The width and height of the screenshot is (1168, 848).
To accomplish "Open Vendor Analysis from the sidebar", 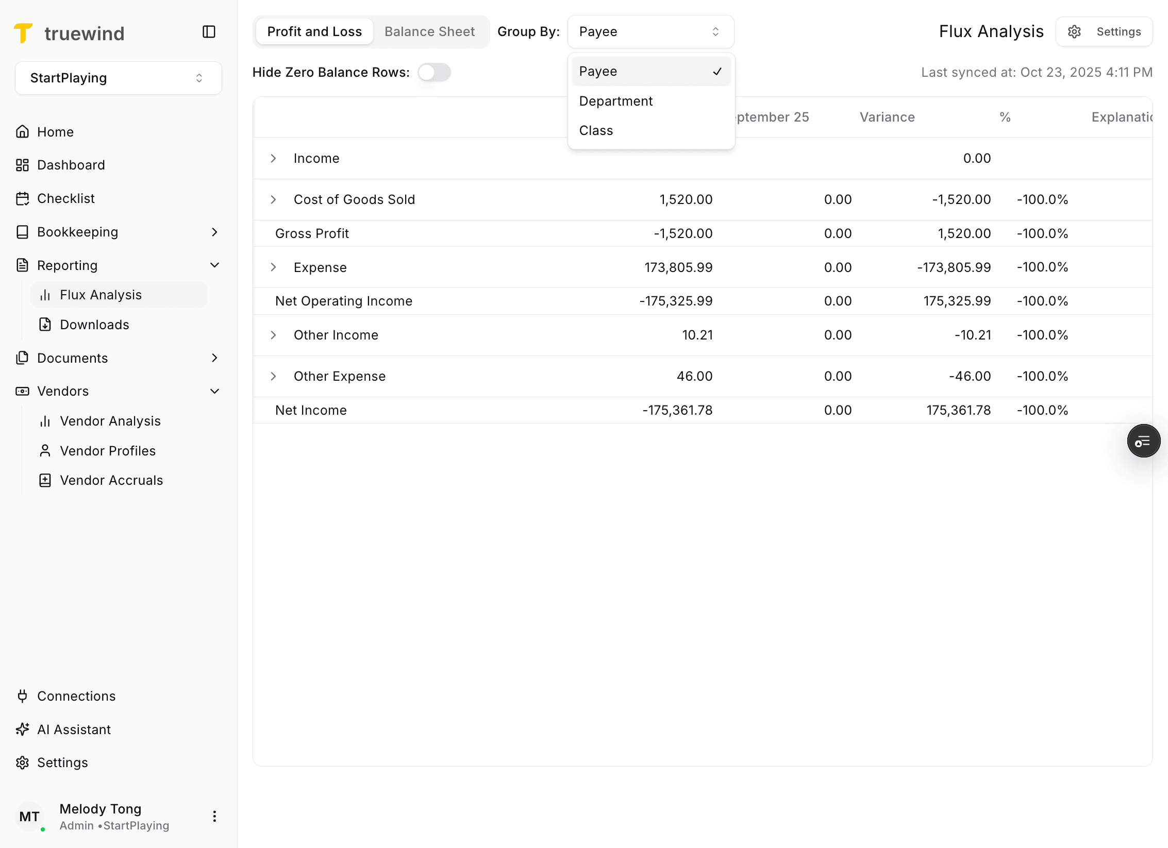I will click(x=110, y=421).
